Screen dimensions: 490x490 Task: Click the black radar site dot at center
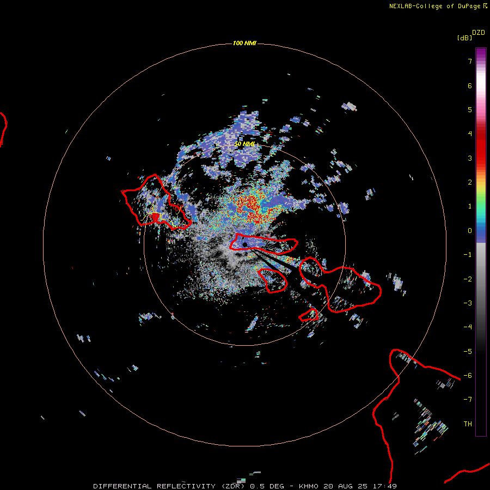point(245,244)
